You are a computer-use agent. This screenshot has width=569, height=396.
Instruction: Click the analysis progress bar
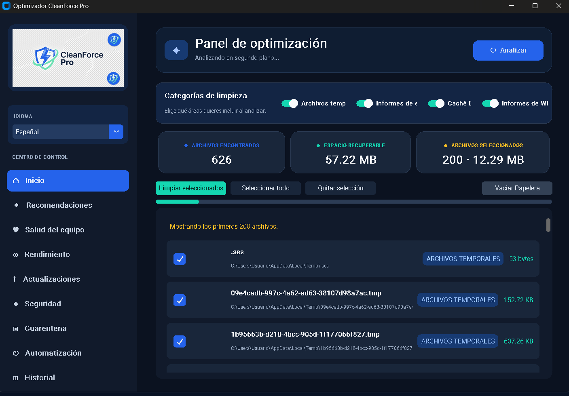point(354,202)
